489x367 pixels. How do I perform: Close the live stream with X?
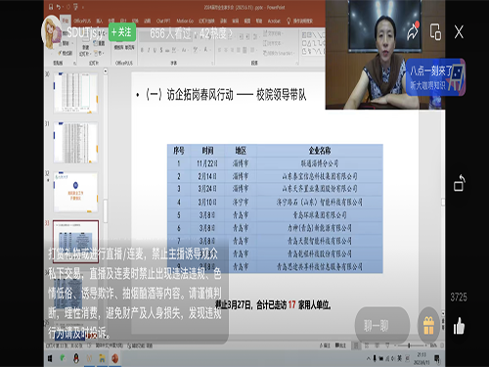459,32
